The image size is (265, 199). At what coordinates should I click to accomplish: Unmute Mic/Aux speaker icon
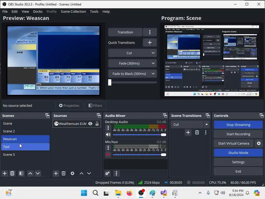tap(108, 154)
